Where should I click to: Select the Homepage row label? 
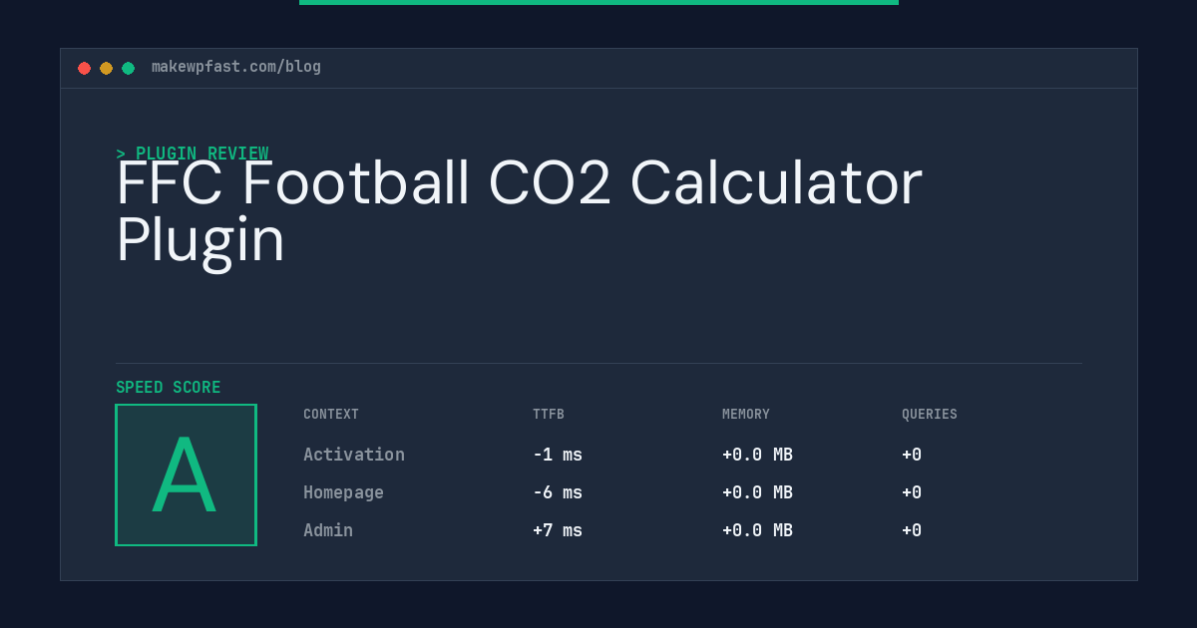(x=343, y=492)
